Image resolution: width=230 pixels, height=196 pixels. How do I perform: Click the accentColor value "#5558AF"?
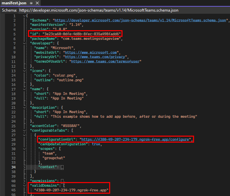(x=70, y=126)
